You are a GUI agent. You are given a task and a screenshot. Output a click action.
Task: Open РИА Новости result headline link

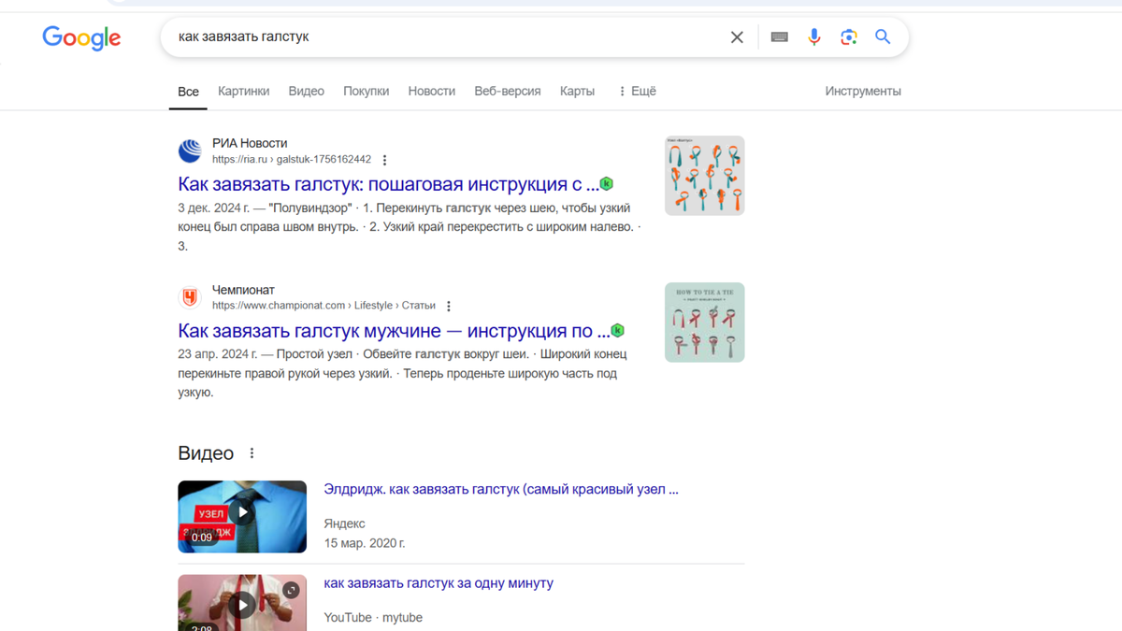point(388,184)
